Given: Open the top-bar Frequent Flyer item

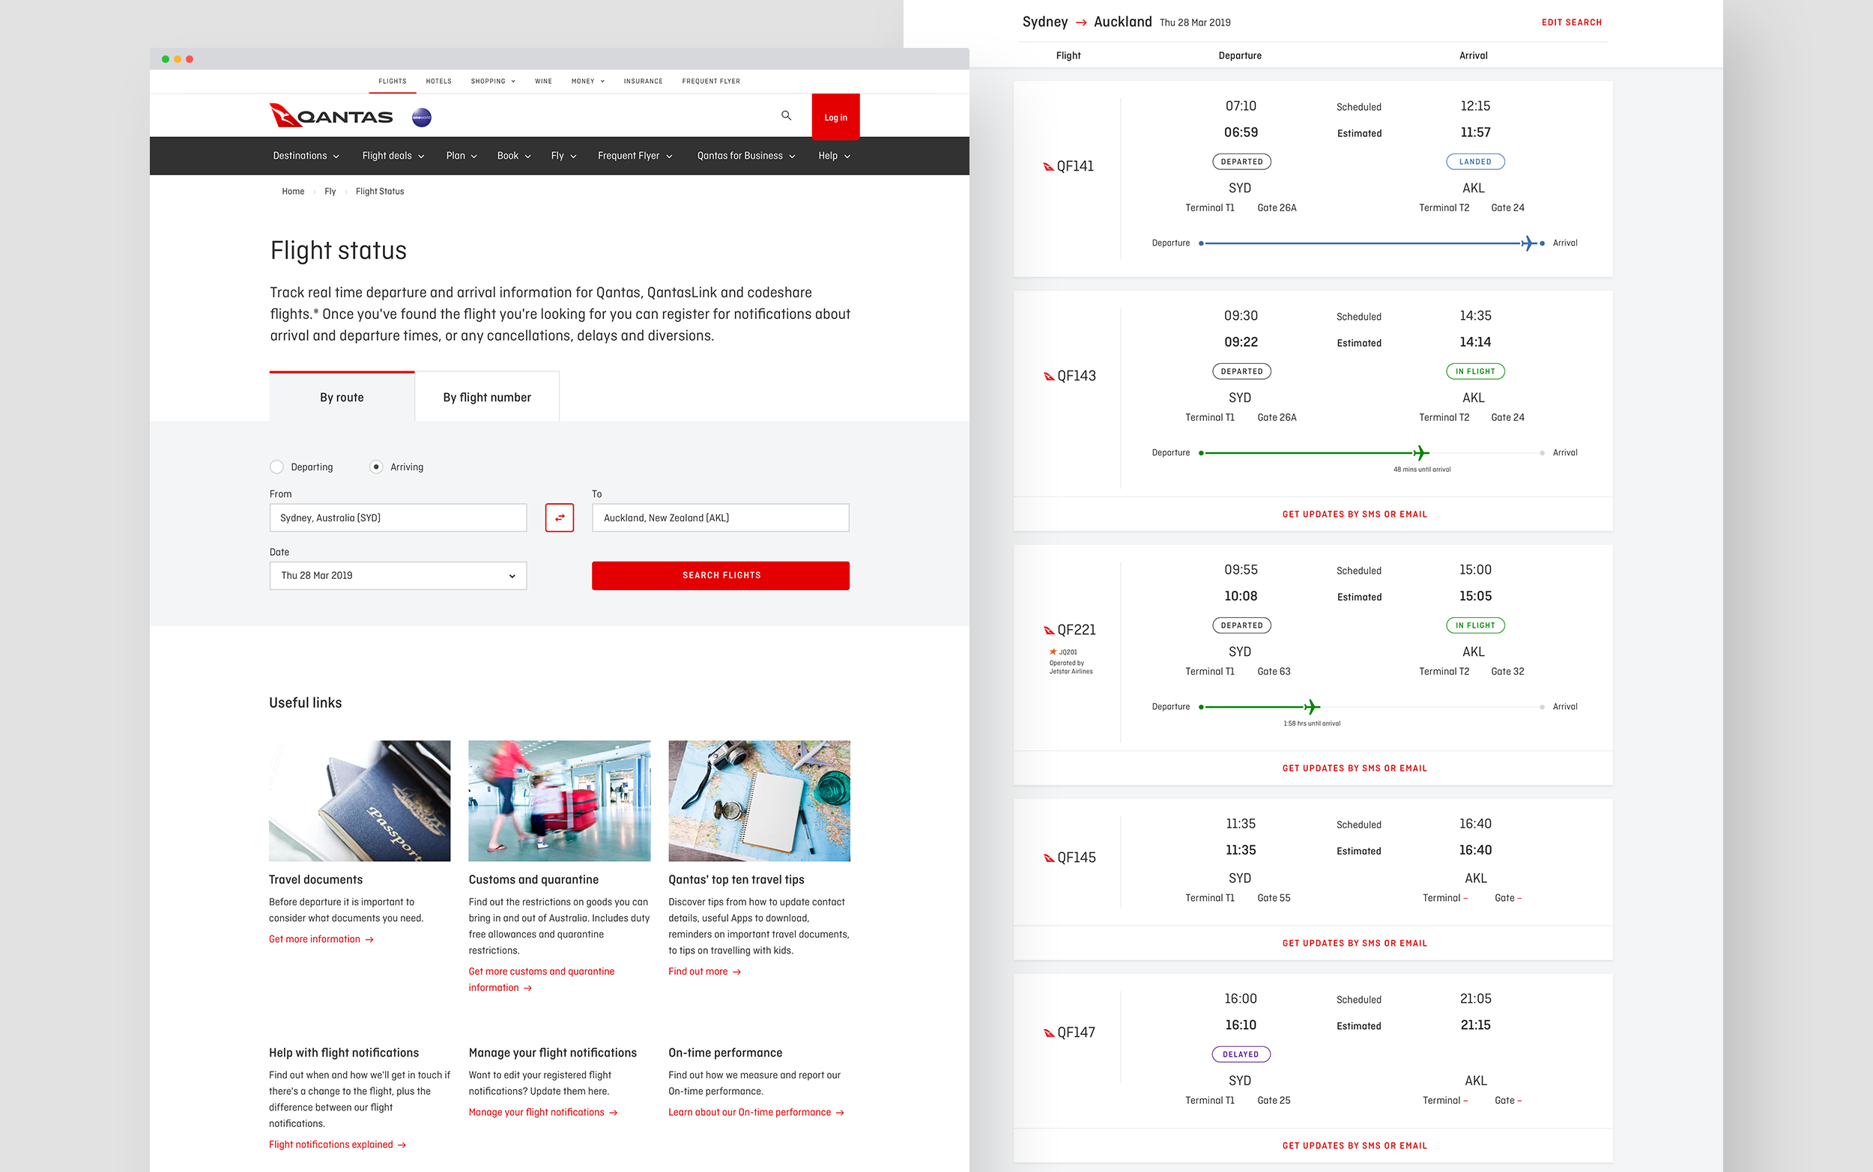Looking at the screenshot, I should tap(711, 82).
